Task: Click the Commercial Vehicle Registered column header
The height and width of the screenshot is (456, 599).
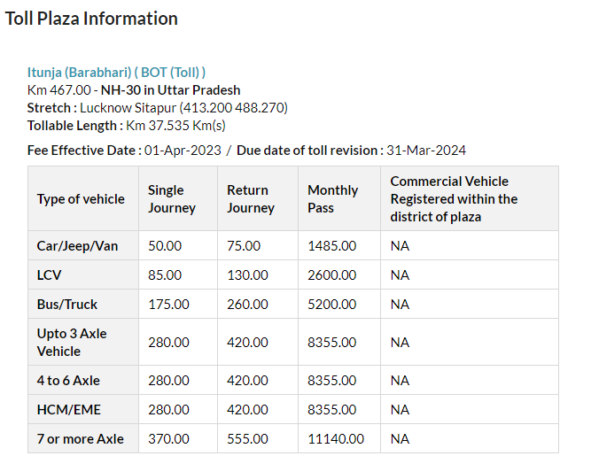Action: point(454,199)
